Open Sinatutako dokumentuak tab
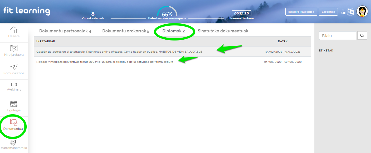The height and width of the screenshot is (153, 371). click(223, 31)
